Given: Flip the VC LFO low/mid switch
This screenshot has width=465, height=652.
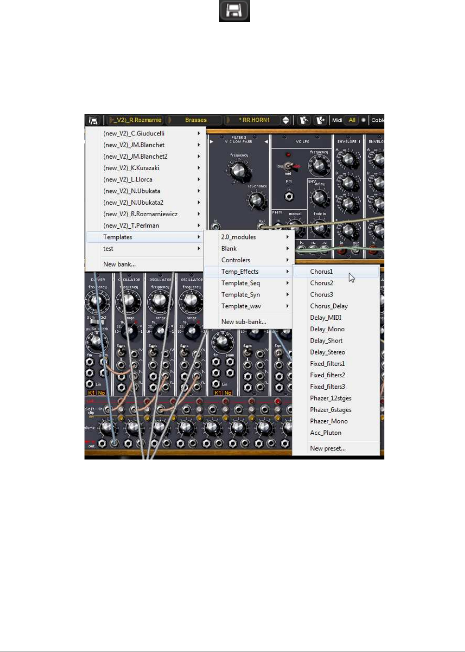Looking at the screenshot, I should click(x=289, y=166).
